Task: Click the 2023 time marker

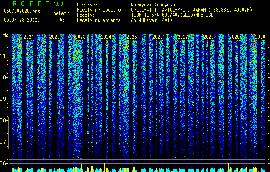Action: point(80,37)
